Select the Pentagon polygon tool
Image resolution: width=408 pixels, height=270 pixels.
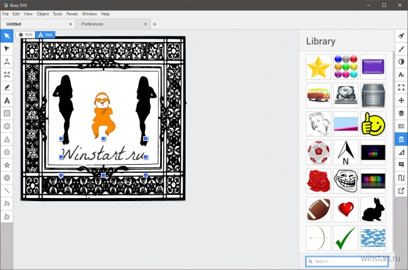coord(7,152)
